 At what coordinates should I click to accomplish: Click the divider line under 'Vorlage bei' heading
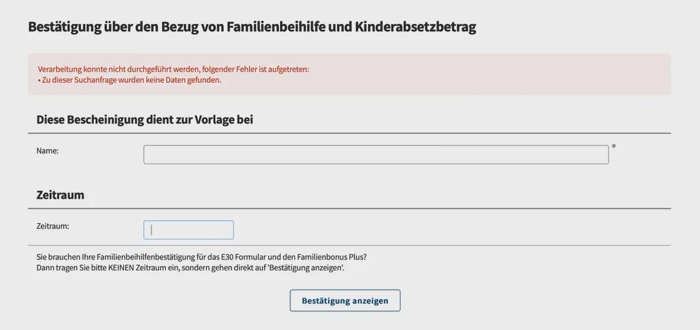pyautogui.click(x=349, y=133)
